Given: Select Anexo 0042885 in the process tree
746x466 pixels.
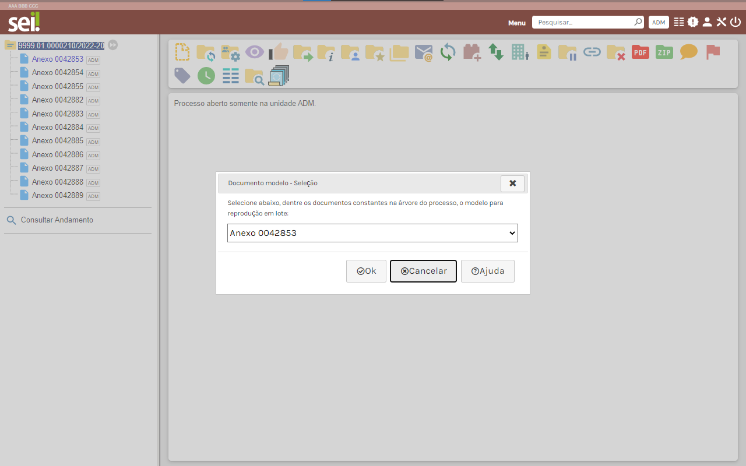Looking at the screenshot, I should pos(57,141).
